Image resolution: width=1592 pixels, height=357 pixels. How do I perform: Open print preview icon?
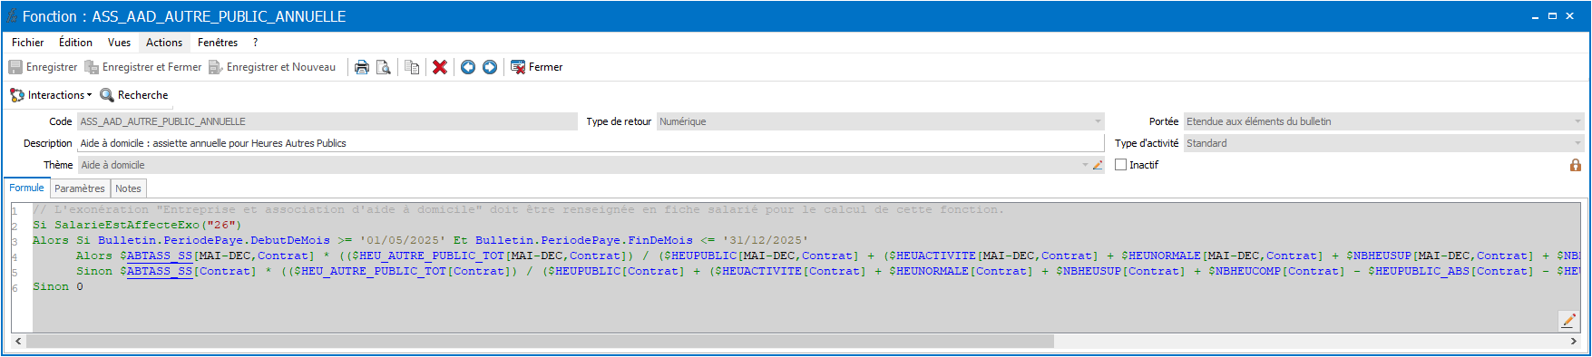tap(384, 67)
